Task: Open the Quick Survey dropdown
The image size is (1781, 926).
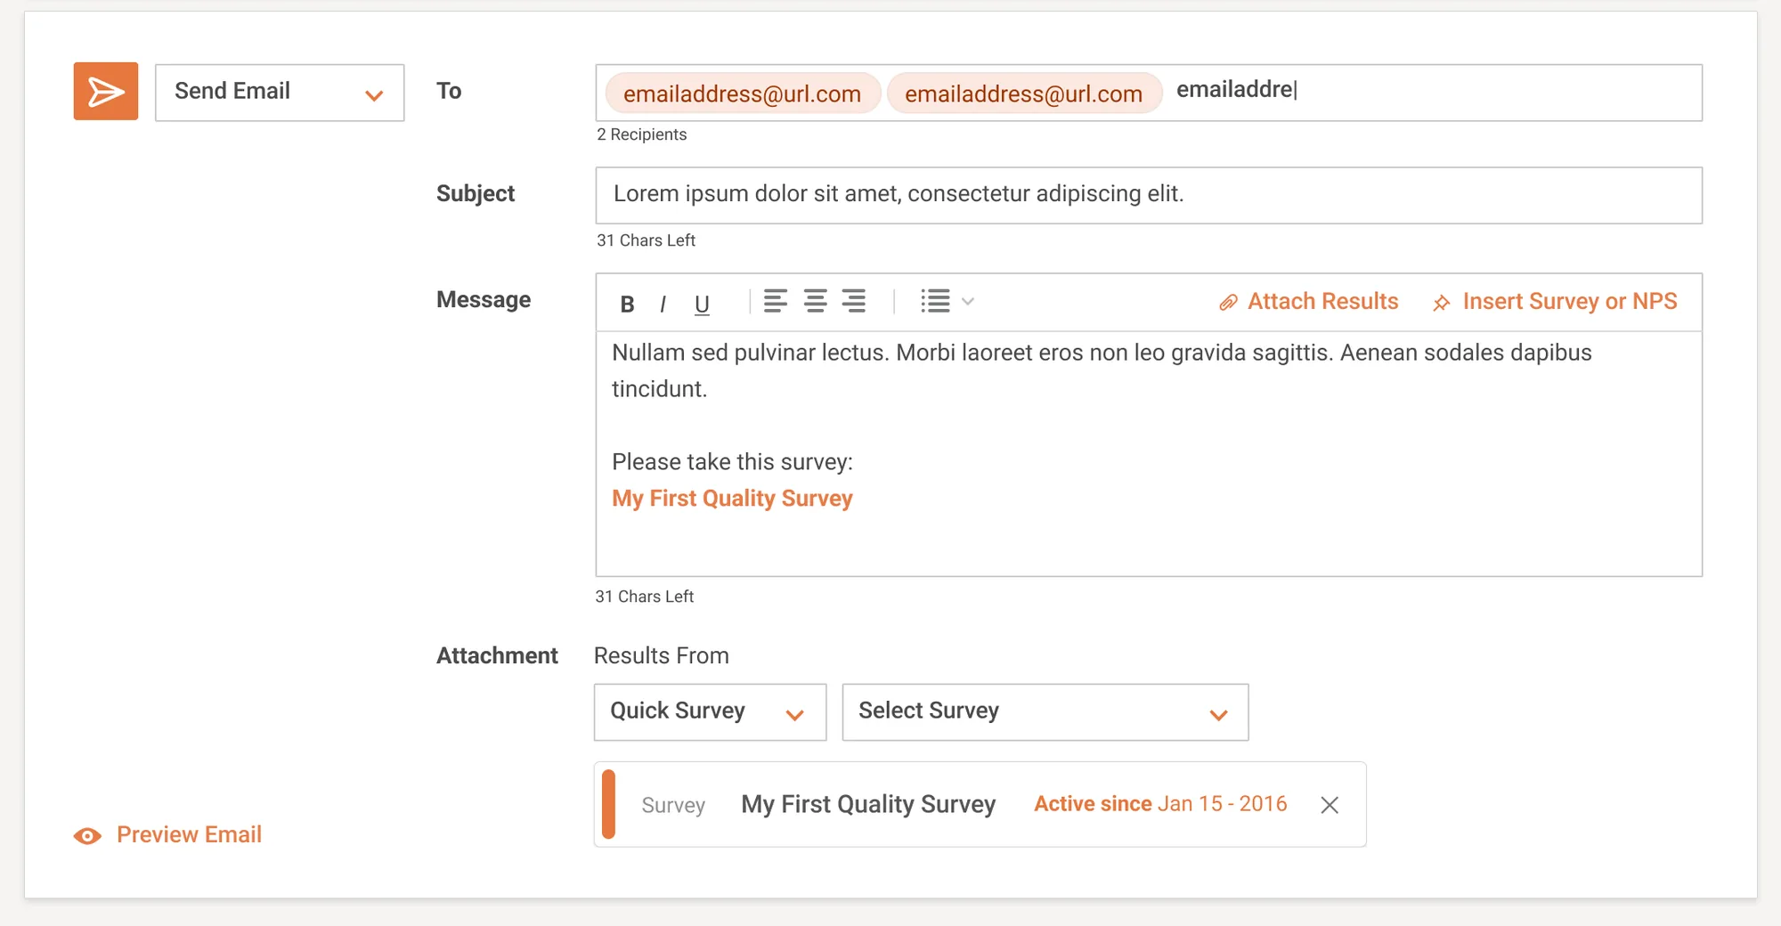Action: coord(711,712)
